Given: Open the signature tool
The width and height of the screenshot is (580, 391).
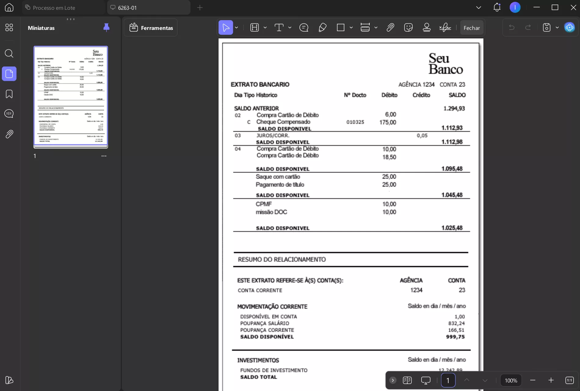Looking at the screenshot, I should (444, 27).
